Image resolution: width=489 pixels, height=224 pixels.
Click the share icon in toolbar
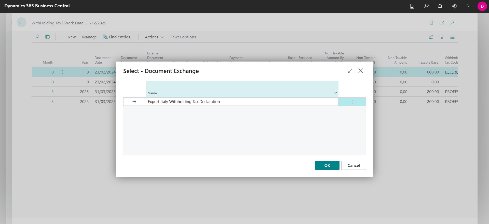tap(431, 37)
